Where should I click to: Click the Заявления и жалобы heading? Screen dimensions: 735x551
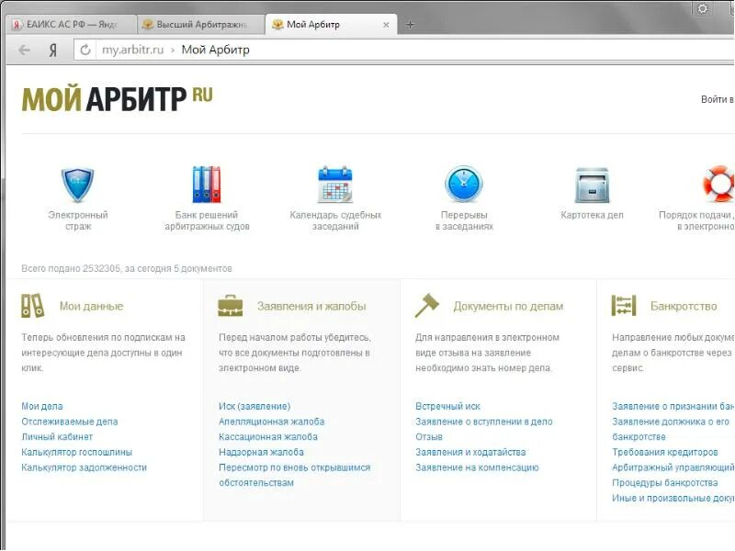[x=311, y=306]
